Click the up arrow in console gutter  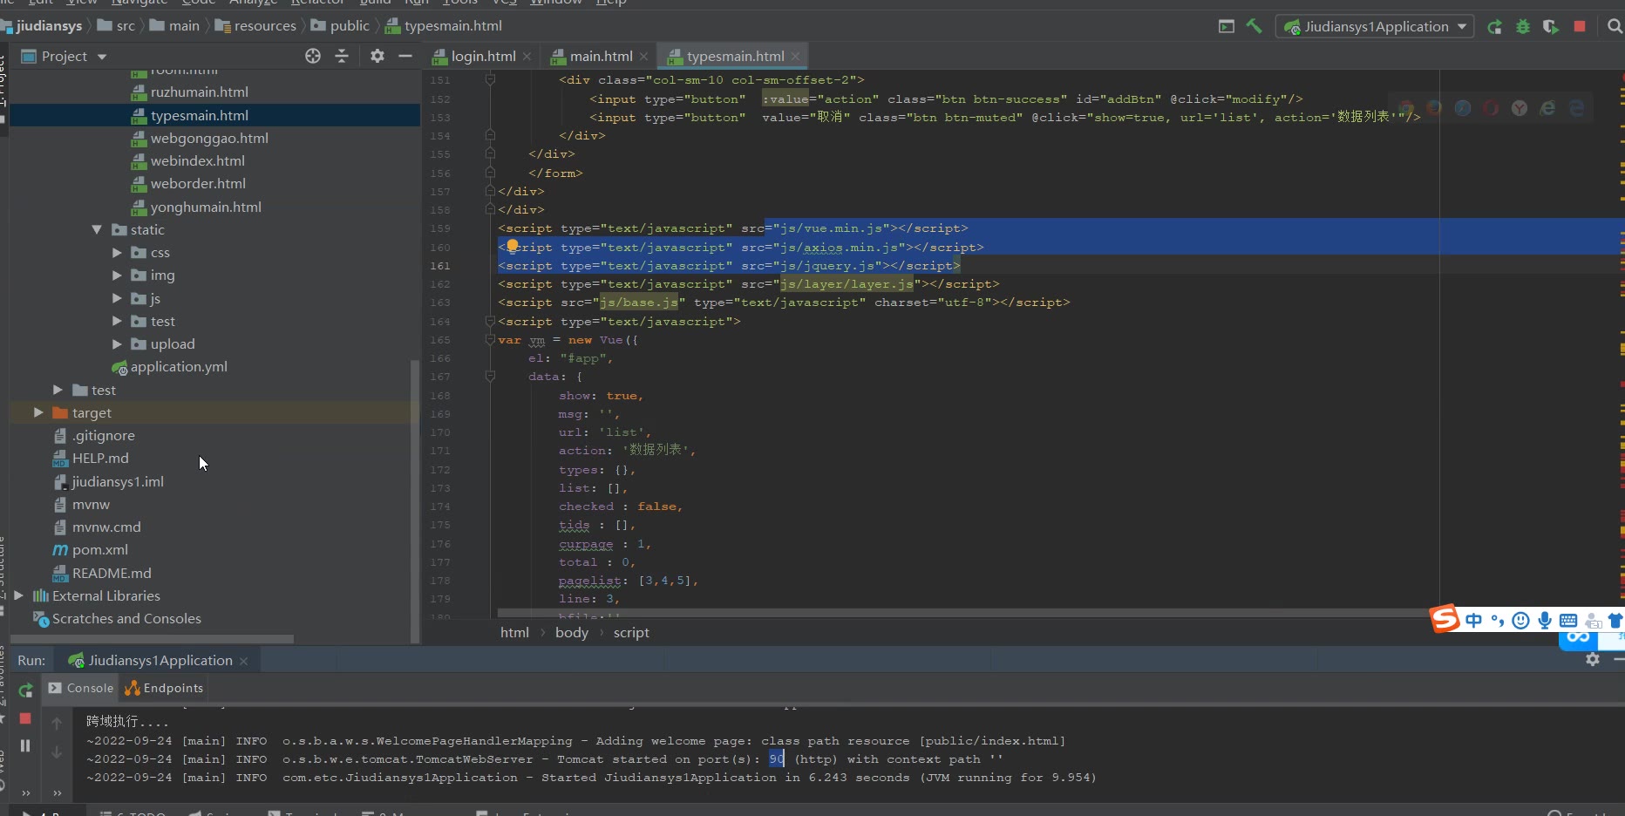pos(57,724)
